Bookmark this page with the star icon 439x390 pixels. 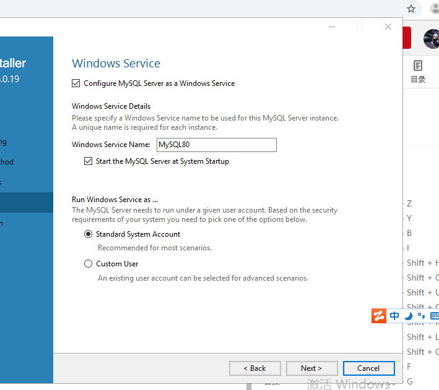411,9
